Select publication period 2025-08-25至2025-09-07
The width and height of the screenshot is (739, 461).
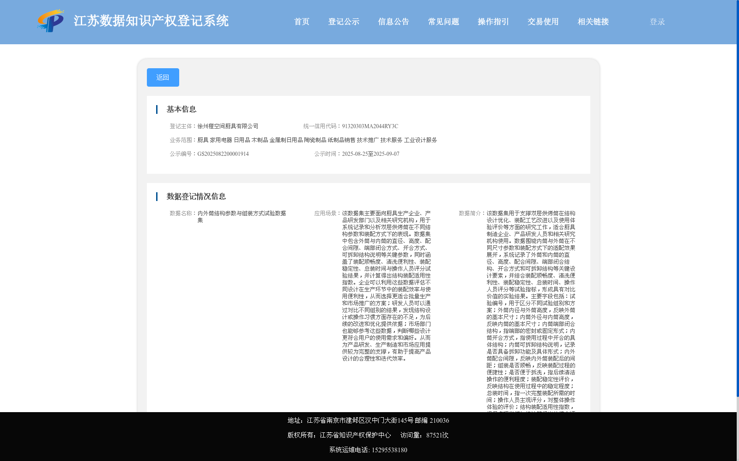point(370,154)
